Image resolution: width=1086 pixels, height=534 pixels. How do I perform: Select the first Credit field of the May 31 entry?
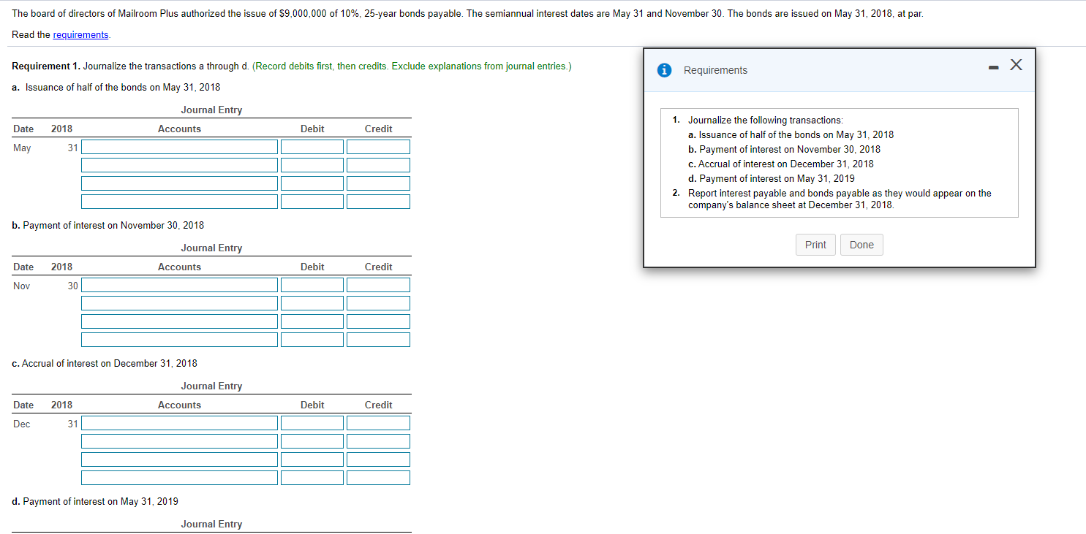click(378, 148)
